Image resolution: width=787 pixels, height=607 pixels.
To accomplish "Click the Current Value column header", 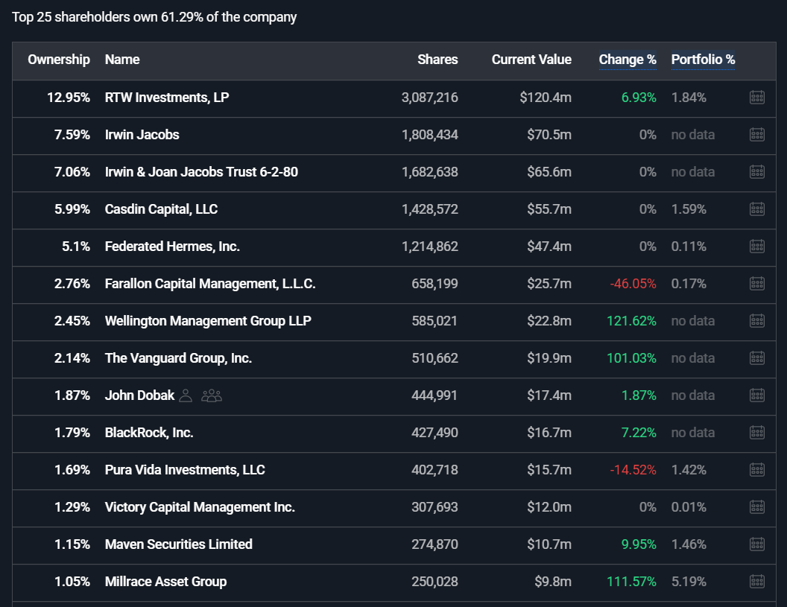I will (x=531, y=60).
